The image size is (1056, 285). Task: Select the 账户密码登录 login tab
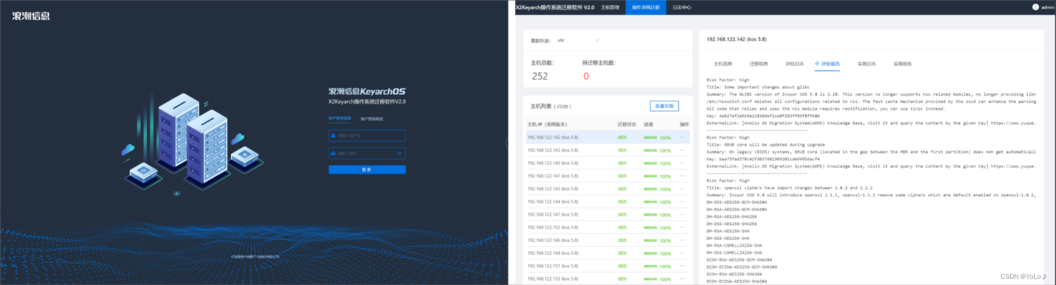pyautogui.click(x=339, y=119)
